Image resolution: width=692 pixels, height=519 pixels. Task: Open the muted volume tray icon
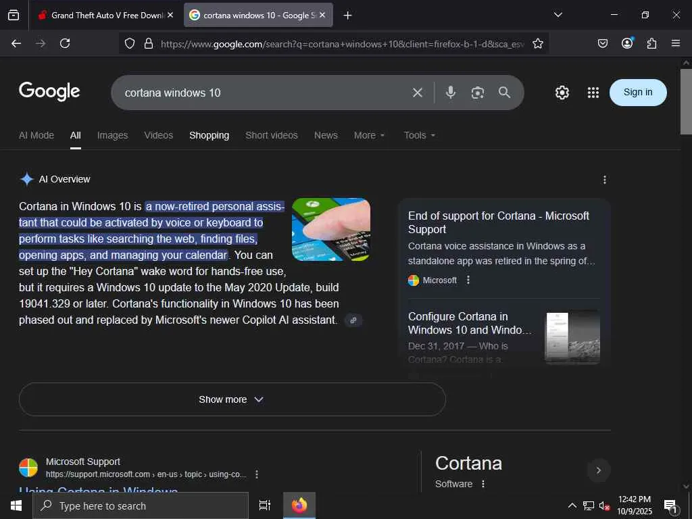[604, 505]
